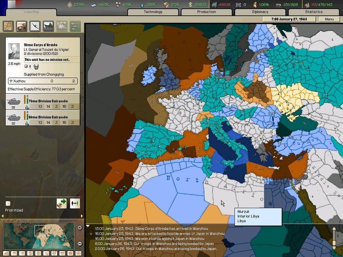The height and width of the screenshot is (257, 343).
Task: Open the Production tab
Action: pos(206,12)
